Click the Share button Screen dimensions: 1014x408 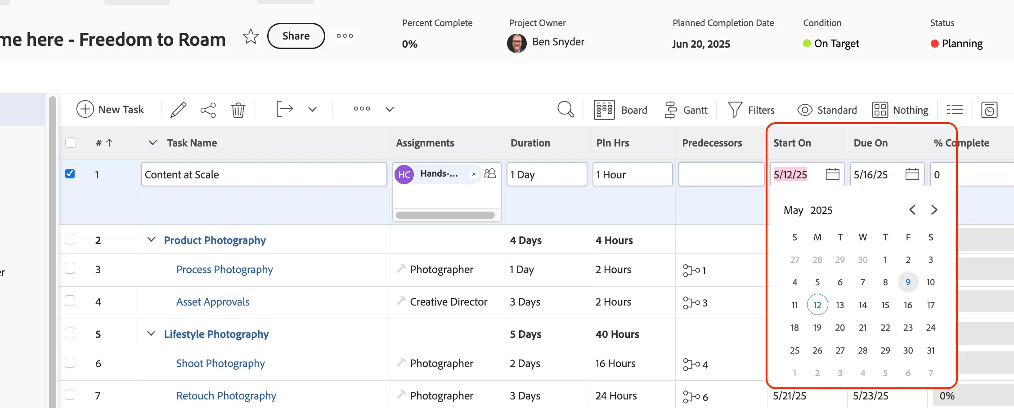pyautogui.click(x=296, y=36)
